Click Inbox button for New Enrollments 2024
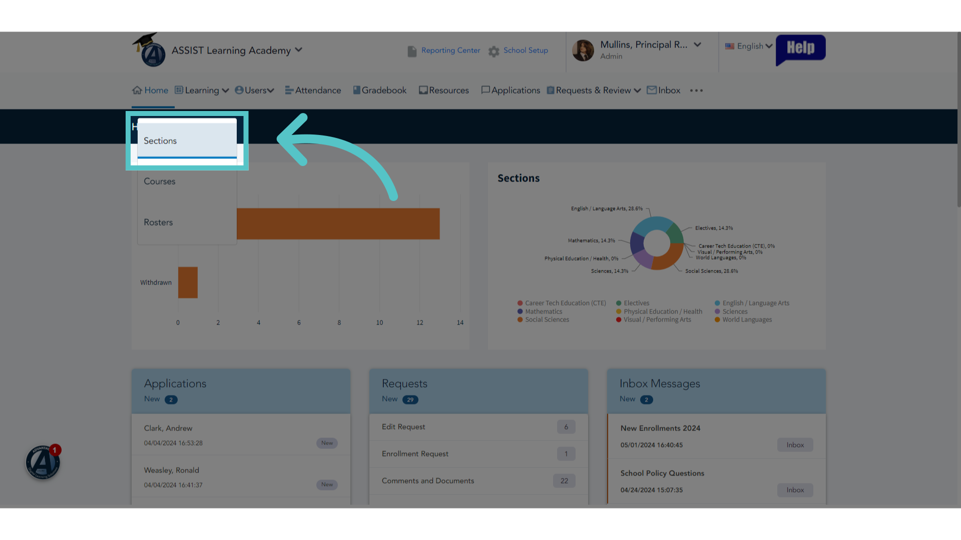The height and width of the screenshot is (540, 961). point(795,445)
